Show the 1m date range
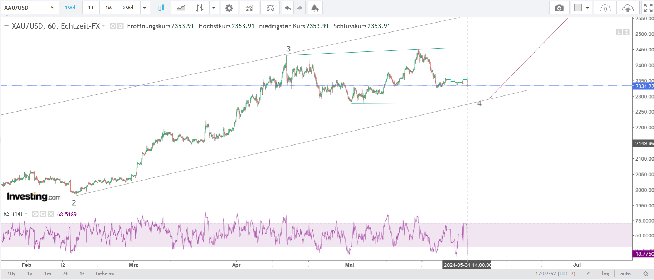 [48, 274]
